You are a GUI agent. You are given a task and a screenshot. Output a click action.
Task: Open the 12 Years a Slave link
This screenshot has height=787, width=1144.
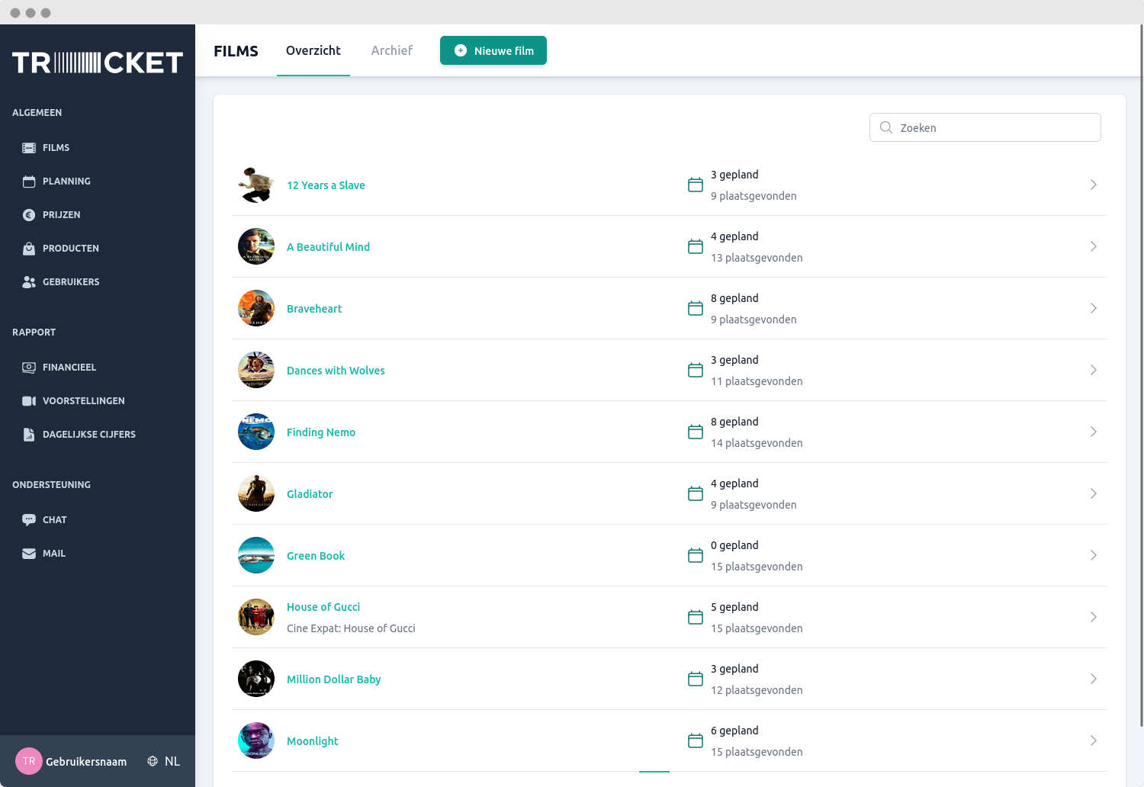[326, 185]
